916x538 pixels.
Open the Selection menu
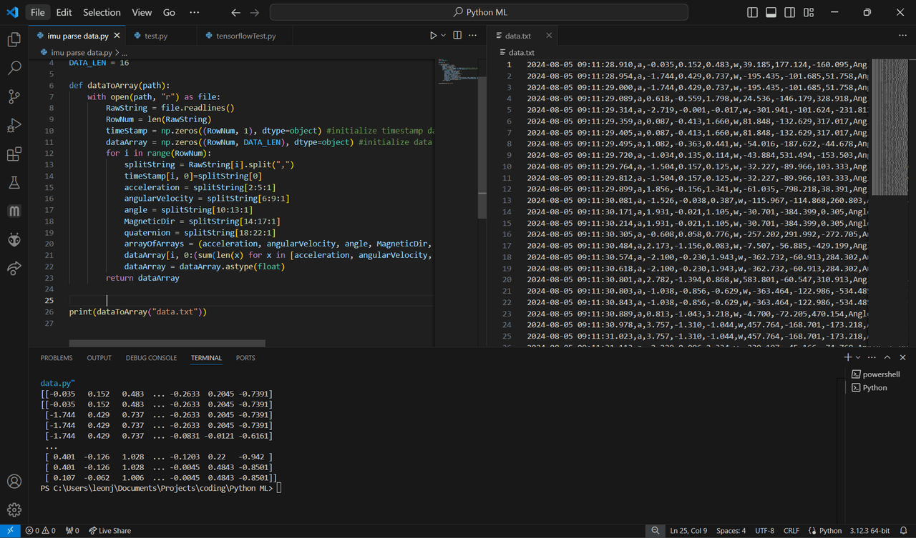click(x=102, y=12)
